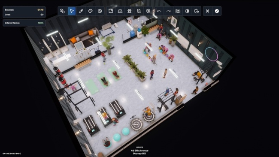Confirm changes with the checkmark button
The height and width of the screenshot is (157, 279).
coord(217,11)
